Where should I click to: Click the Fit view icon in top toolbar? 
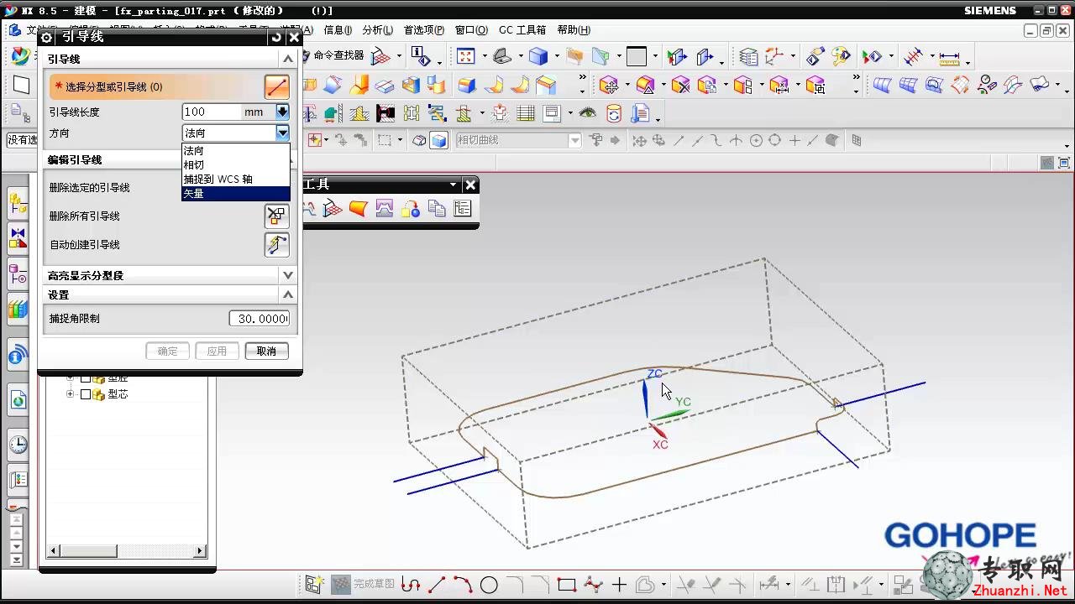coord(465,56)
